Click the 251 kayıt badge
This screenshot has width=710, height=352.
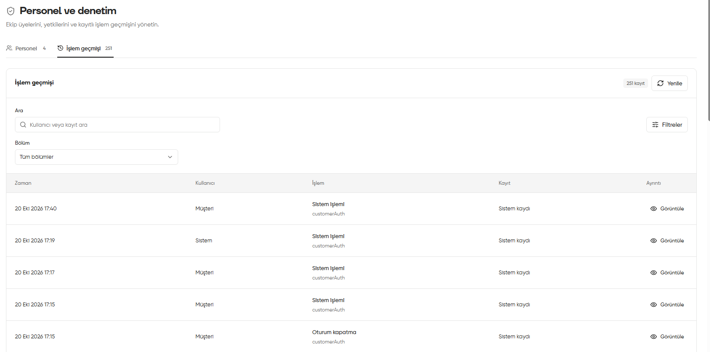click(636, 83)
